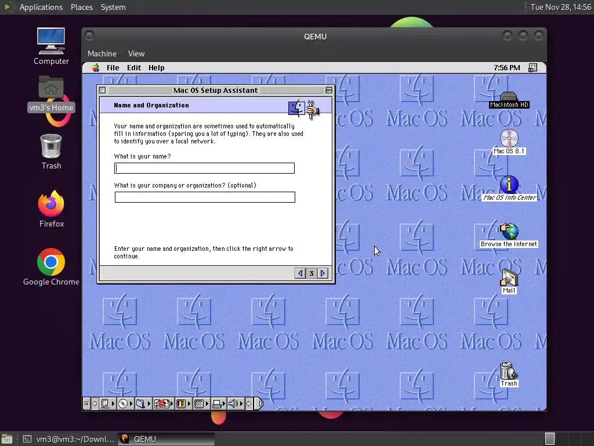Select the Mail desktop icon
The image size is (594, 446).
[509, 282]
